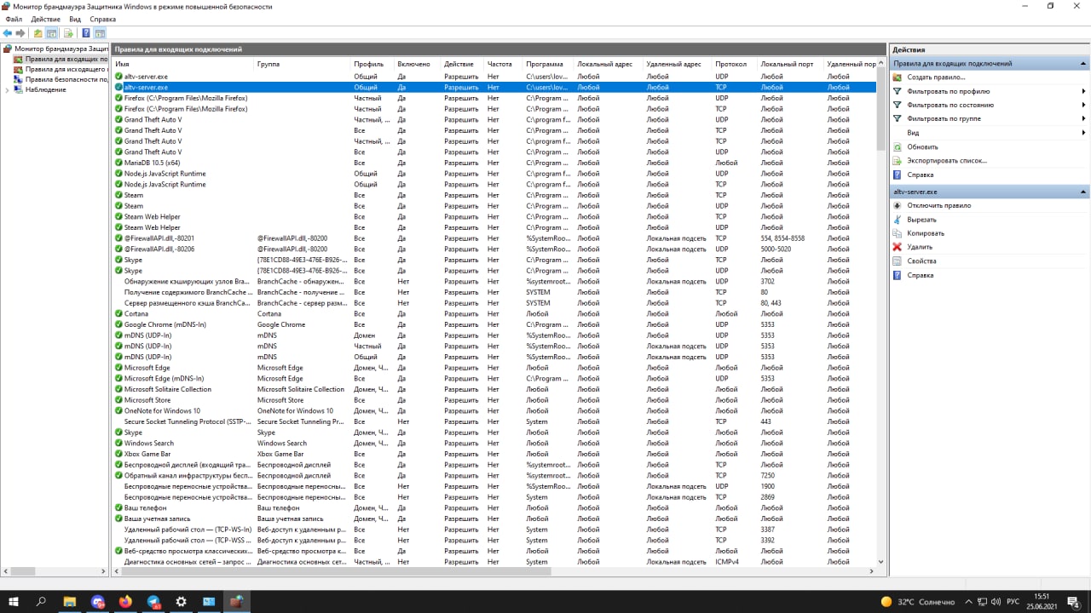Sort by the Протокол column header
Screen dimensions: 1091x613
[x=735, y=64]
